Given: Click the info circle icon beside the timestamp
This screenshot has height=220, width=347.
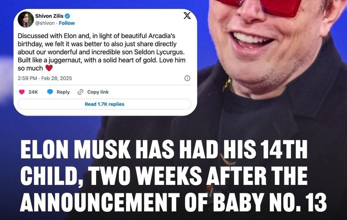Looking at the screenshot, I should tap(187, 78).
